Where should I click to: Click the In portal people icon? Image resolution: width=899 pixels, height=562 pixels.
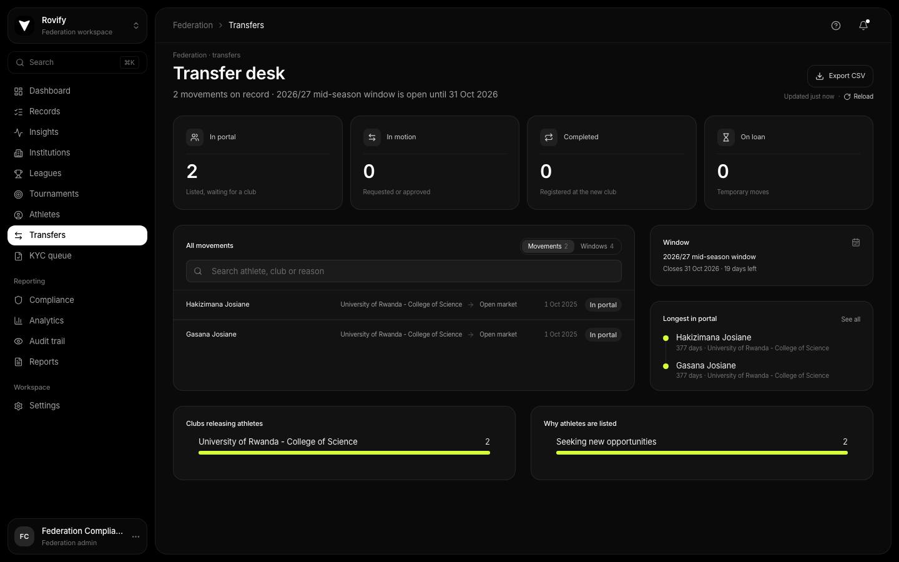coord(195,137)
